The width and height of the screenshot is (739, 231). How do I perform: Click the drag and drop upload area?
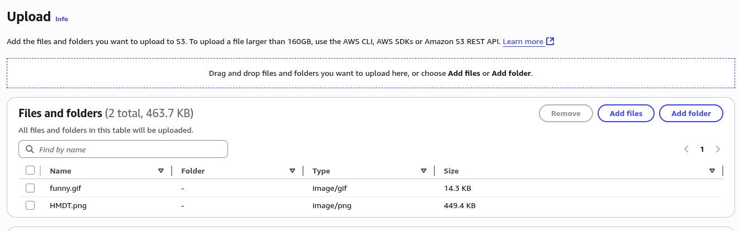coord(371,73)
